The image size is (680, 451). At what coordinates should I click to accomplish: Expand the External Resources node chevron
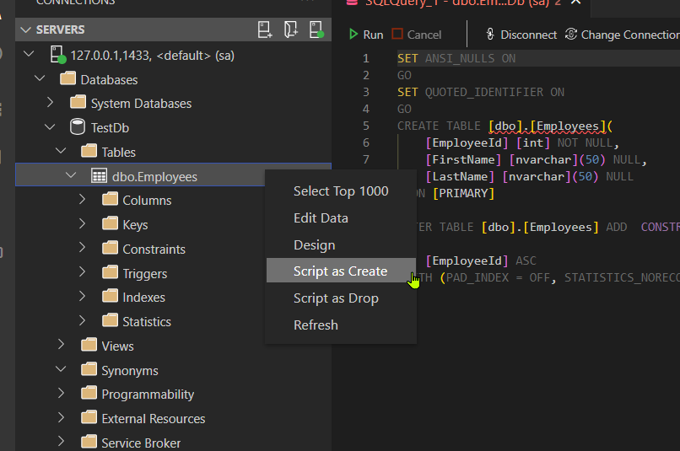click(61, 417)
